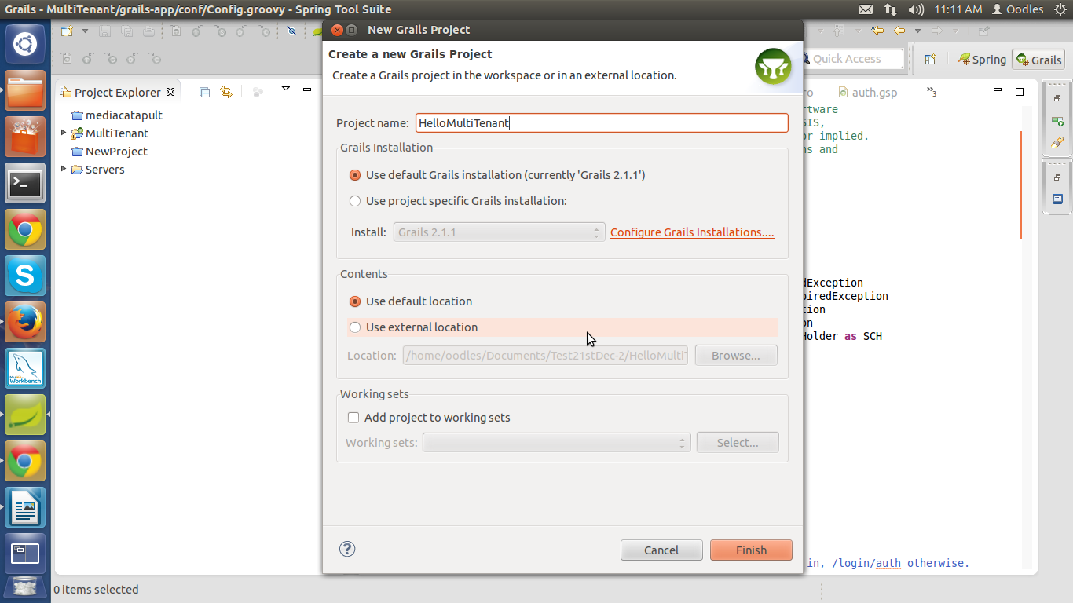The width and height of the screenshot is (1073, 603).
Task: Open Files manager from launcher
Action: pyautogui.click(x=25, y=91)
